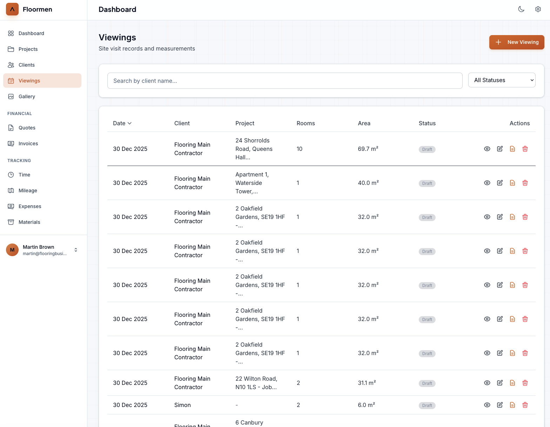Open the Invoices page link
The width and height of the screenshot is (550, 427).
tap(28, 144)
